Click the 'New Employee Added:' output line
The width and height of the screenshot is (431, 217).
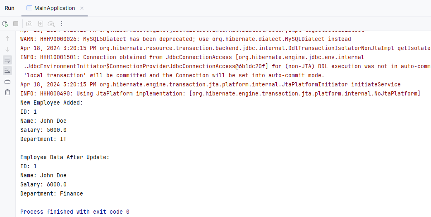(52, 103)
